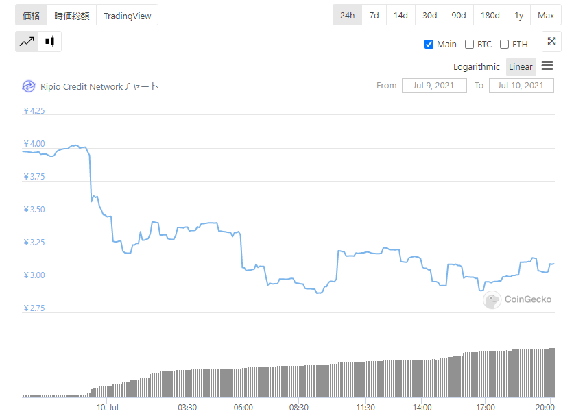Viewport: 574px width, 420px height.
Task: Select the 14d time range
Action: point(400,15)
